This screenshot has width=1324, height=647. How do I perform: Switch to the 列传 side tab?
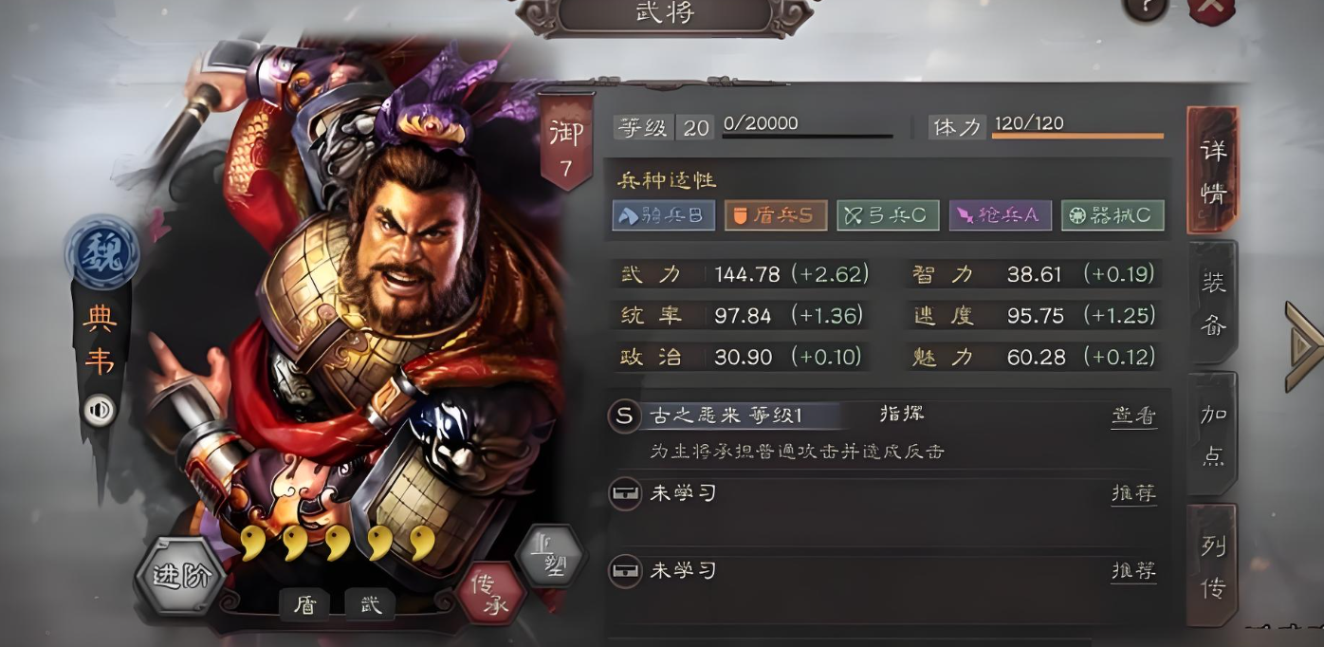tap(1213, 566)
